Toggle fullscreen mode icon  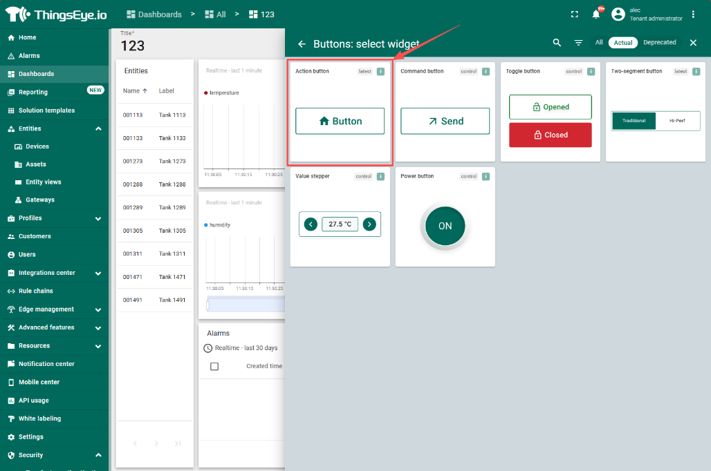(574, 15)
